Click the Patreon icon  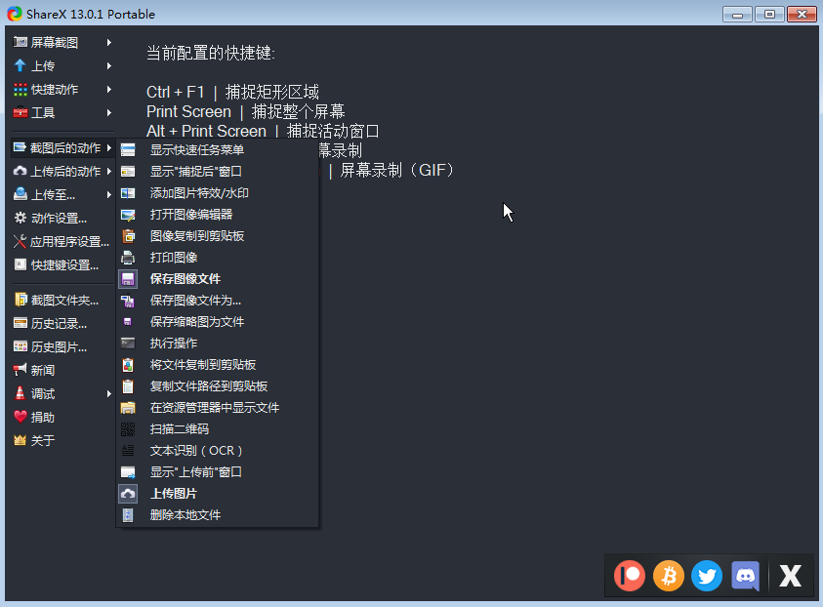[x=630, y=576]
